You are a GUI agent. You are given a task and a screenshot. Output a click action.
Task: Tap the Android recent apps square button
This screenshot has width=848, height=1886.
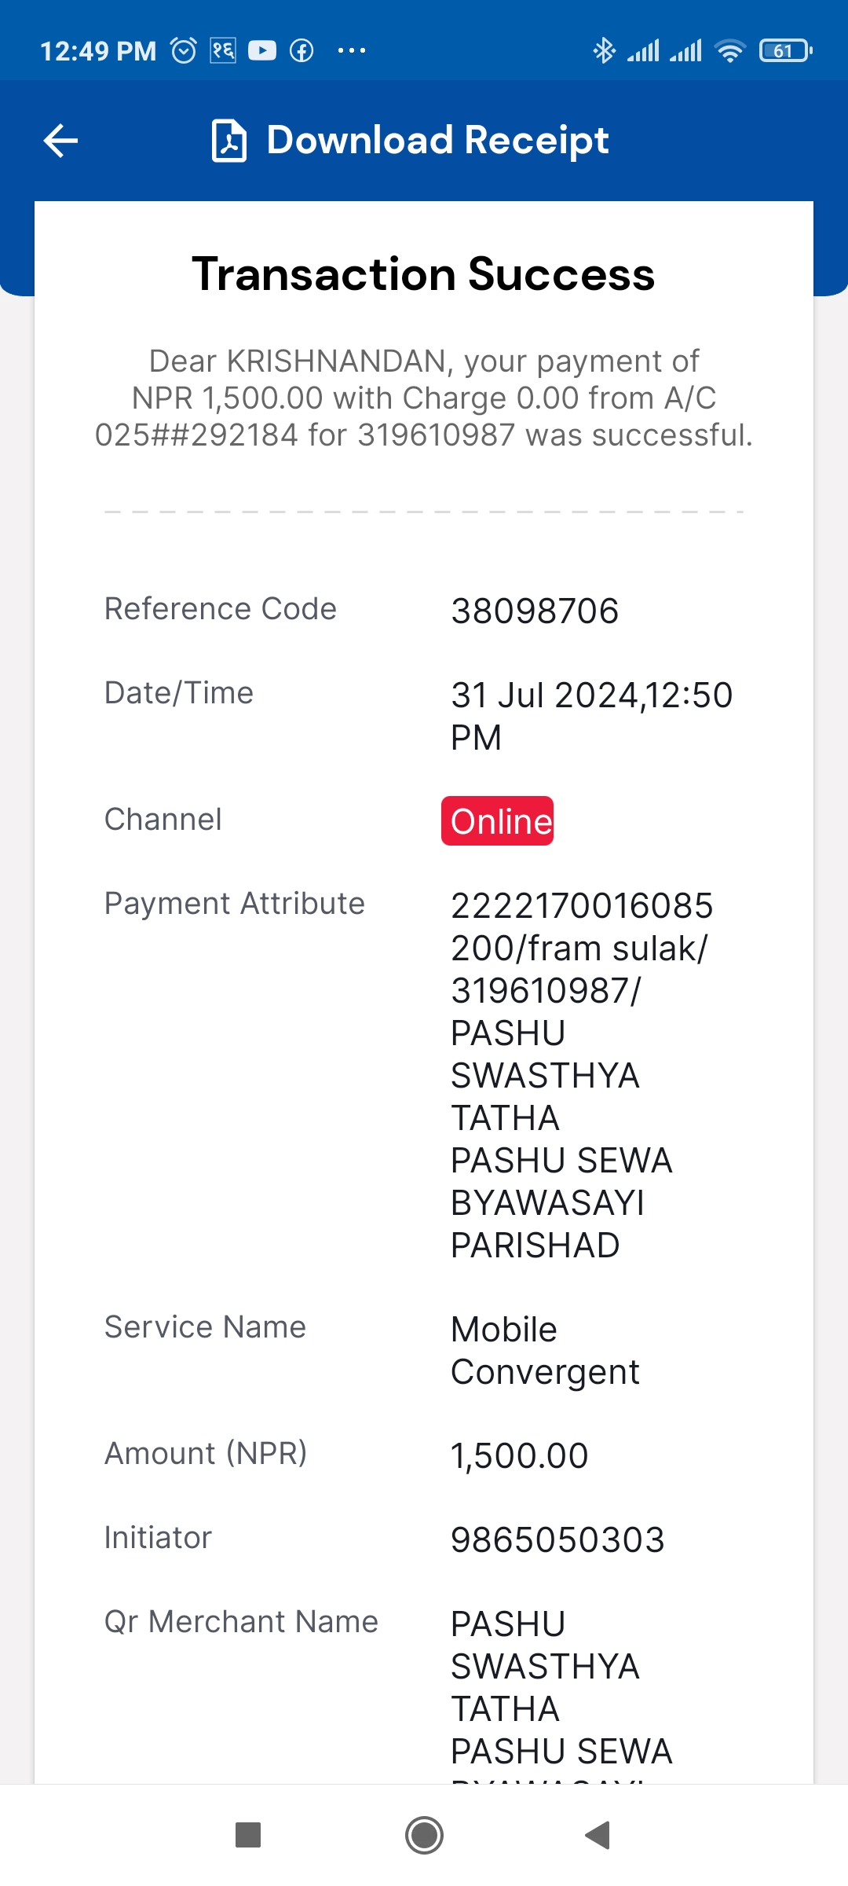pos(248,1836)
